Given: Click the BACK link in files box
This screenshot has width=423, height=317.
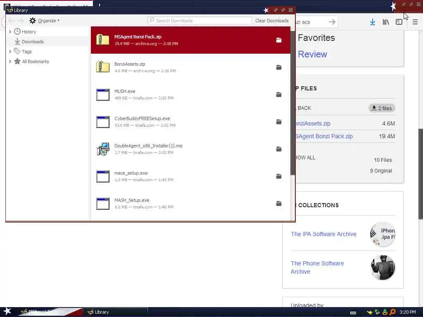Looking at the screenshot, I should click(304, 108).
